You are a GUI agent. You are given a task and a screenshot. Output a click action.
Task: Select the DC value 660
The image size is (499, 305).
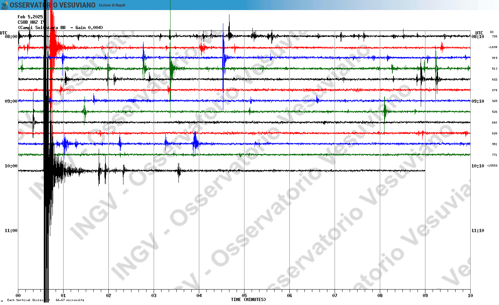click(494, 123)
